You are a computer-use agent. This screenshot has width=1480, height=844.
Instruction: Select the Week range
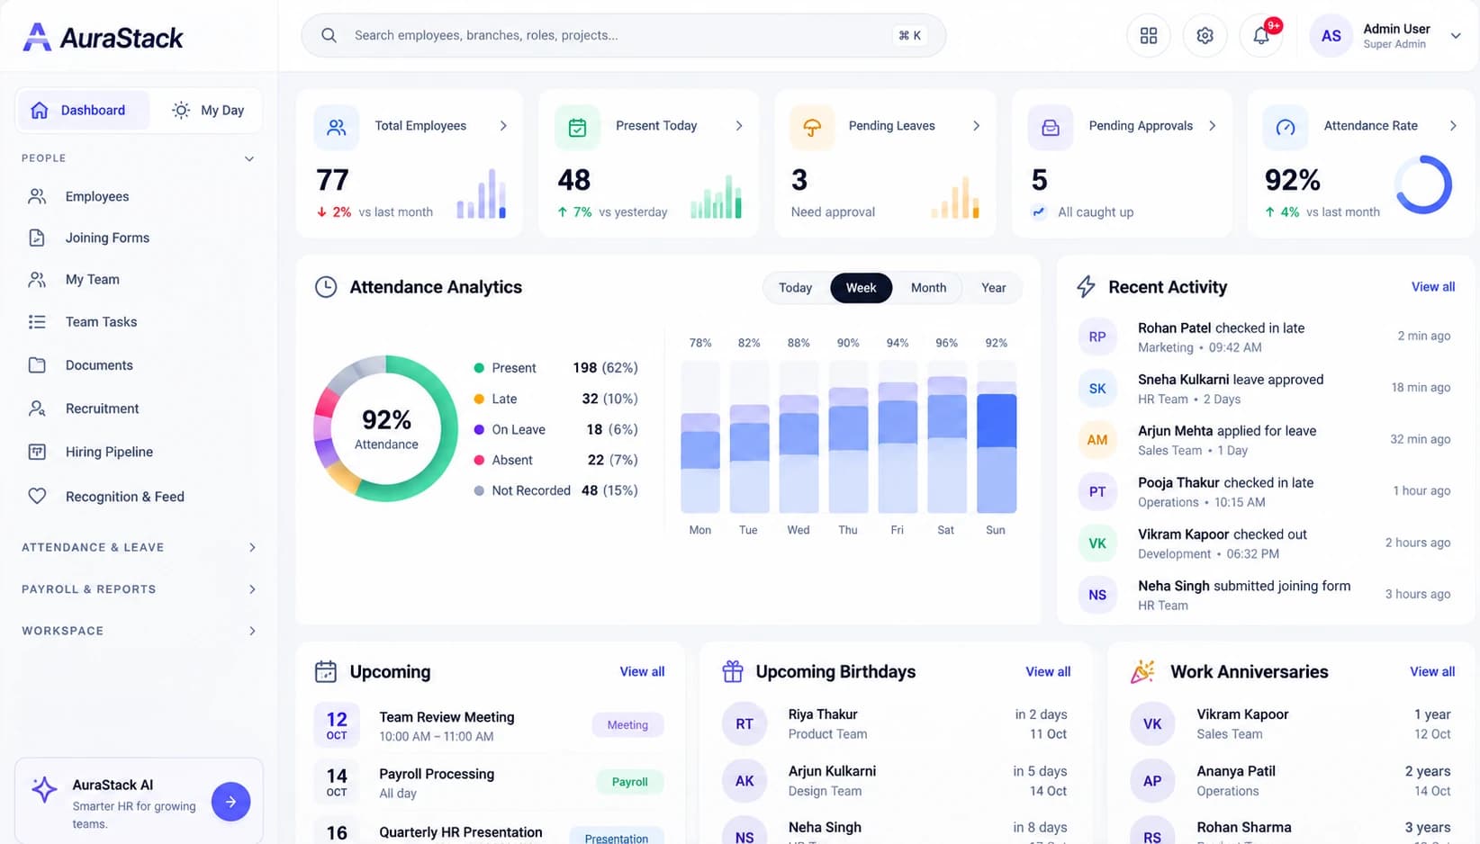[x=861, y=288]
